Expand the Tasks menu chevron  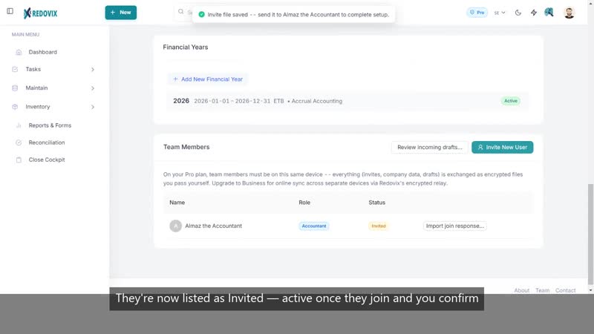tap(92, 69)
